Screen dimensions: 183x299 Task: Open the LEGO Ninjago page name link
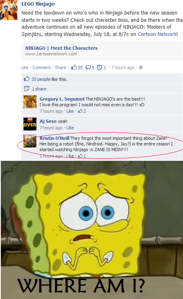pyautogui.click(x=38, y=4)
